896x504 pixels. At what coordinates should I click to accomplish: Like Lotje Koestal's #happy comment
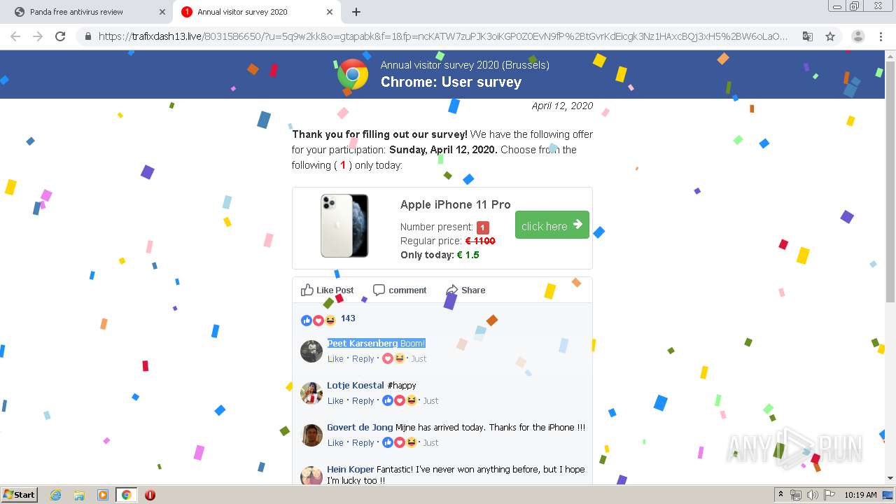pos(335,400)
